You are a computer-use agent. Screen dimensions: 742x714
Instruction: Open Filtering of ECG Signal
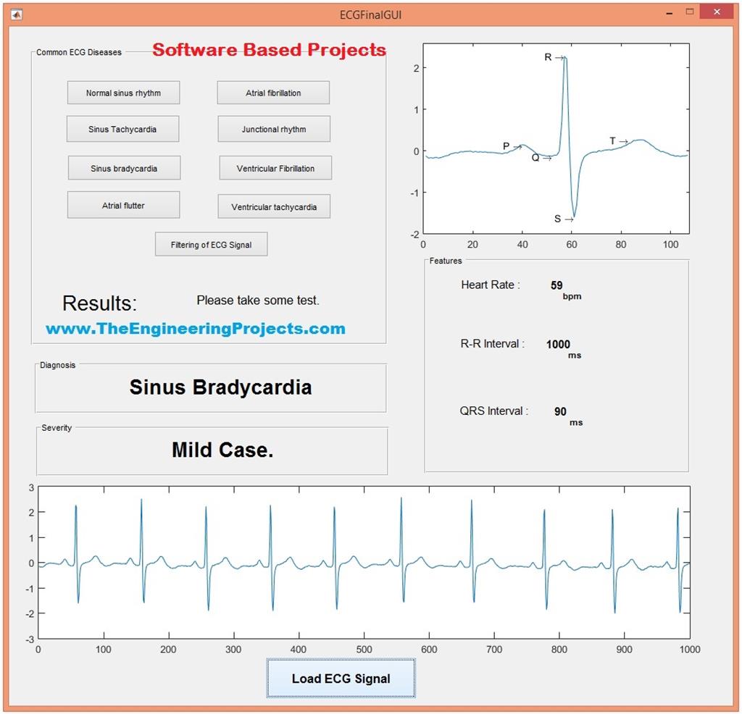211,244
